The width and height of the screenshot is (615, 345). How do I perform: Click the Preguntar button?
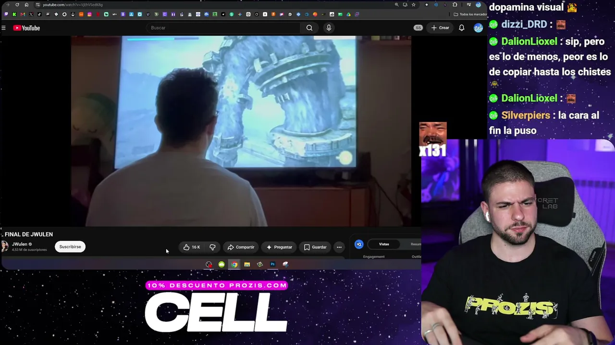click(x=279, y=247)
